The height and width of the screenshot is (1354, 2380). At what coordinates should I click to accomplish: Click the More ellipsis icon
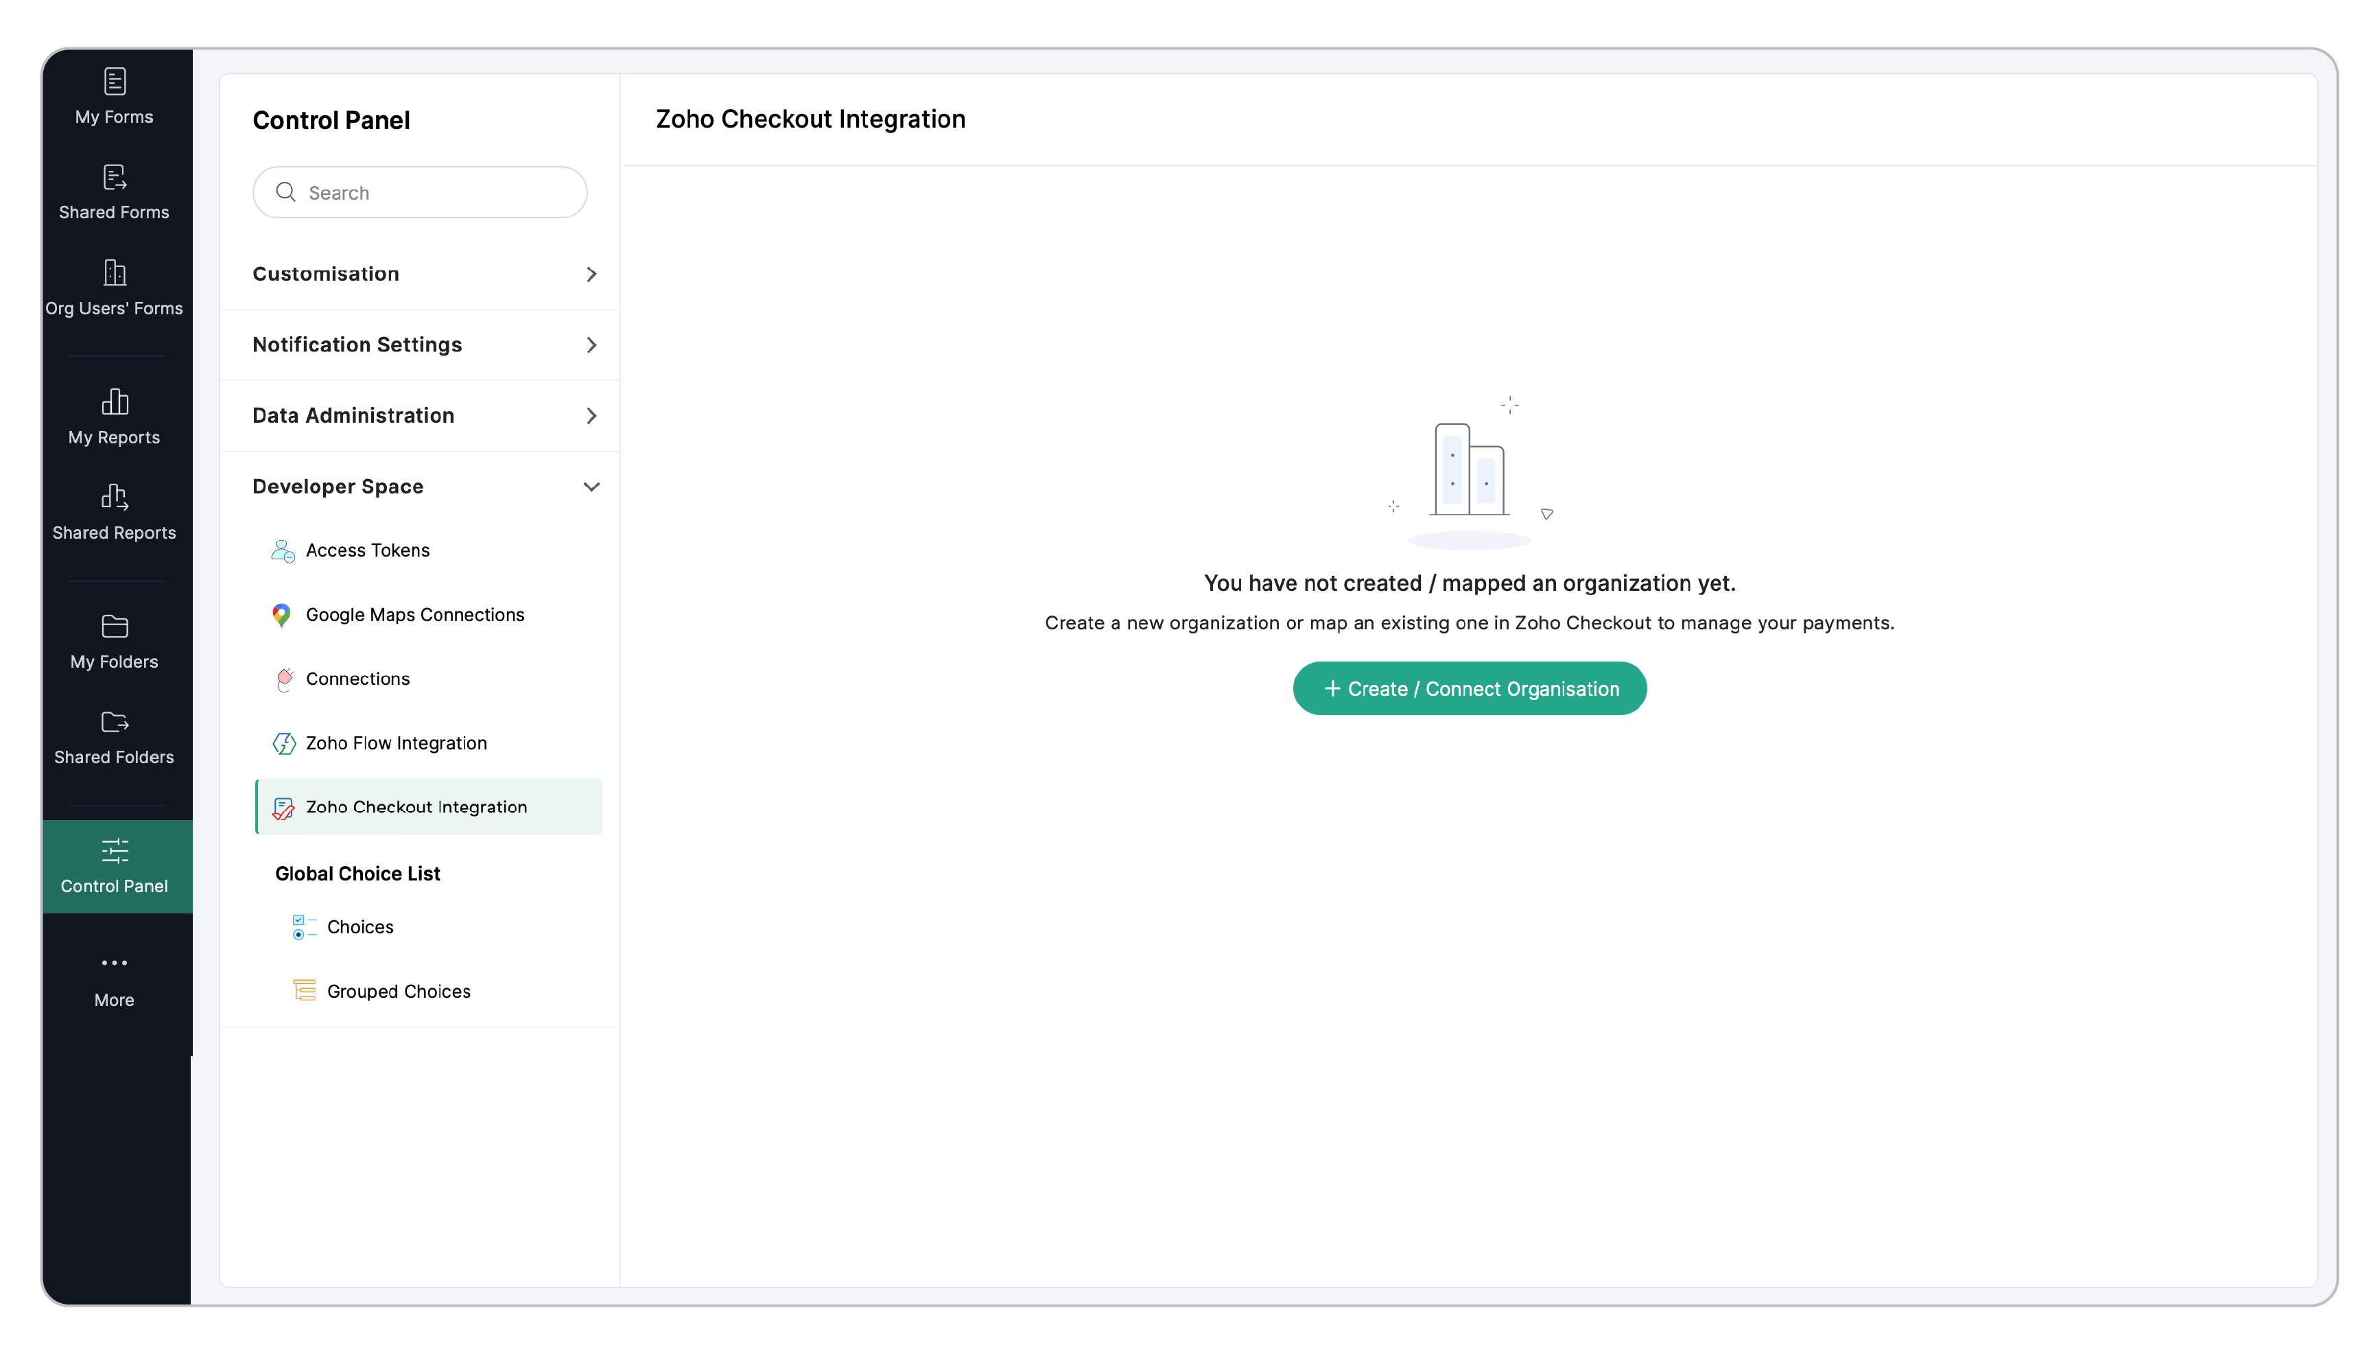pyautogui.click(x=115, y=963)
